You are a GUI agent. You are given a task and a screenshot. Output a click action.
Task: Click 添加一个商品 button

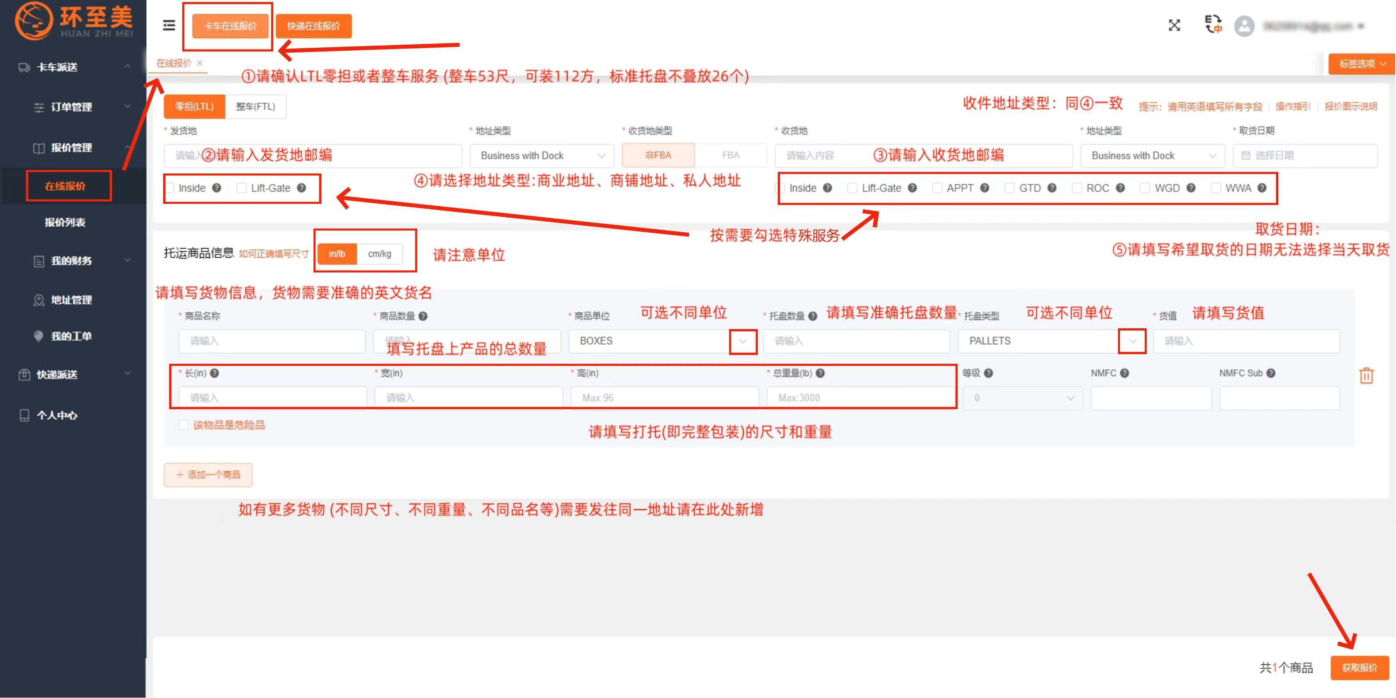pos(208,475)
